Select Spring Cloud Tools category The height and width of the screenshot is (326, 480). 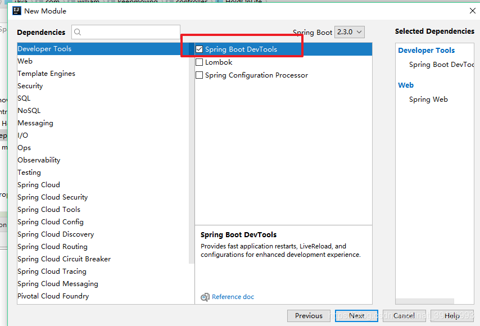tap(103, 210)
